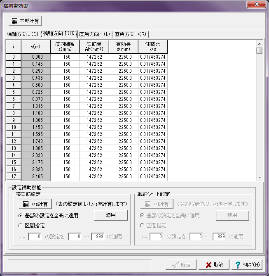Click the question mark icon on ヘルプ button

(238, 265)
